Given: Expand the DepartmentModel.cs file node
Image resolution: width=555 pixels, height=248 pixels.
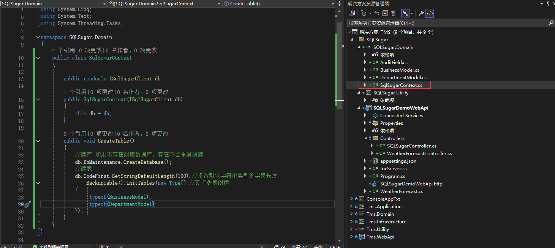Looking at the screenshot, I should tap(365, 78).
